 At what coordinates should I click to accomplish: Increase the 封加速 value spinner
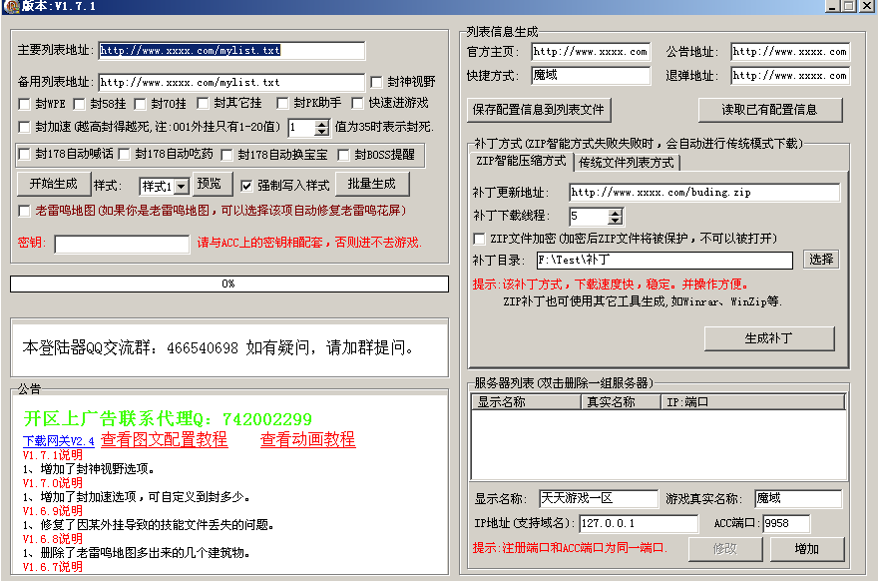321,124
